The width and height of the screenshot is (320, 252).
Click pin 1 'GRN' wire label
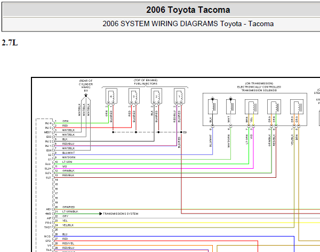(65, 121)
